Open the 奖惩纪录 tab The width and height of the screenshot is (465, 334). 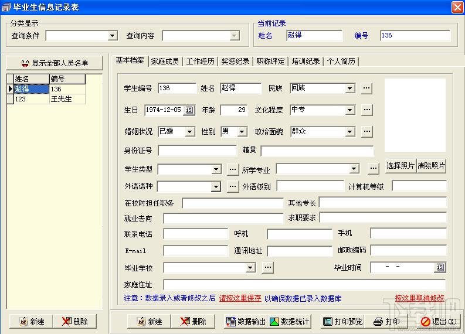pos(235,61)
